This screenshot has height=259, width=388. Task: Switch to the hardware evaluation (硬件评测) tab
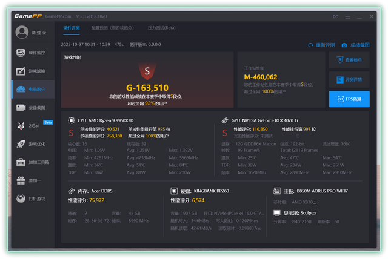pyautogui.click(x=72, y=28)
